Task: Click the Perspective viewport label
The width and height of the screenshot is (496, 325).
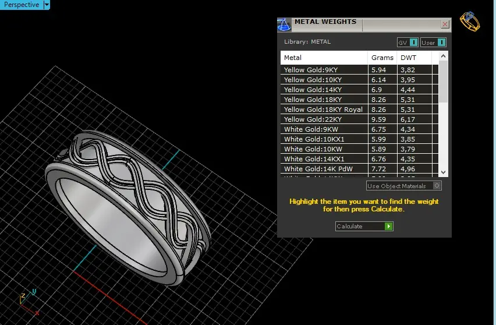Action: click(22, 5)
